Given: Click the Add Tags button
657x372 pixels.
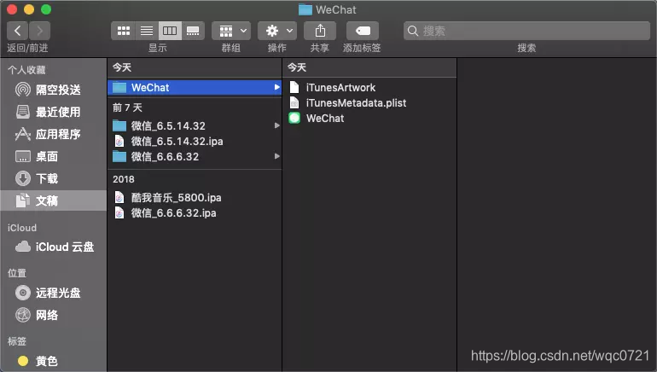Looking at the screenshot, I should point(363,31).
